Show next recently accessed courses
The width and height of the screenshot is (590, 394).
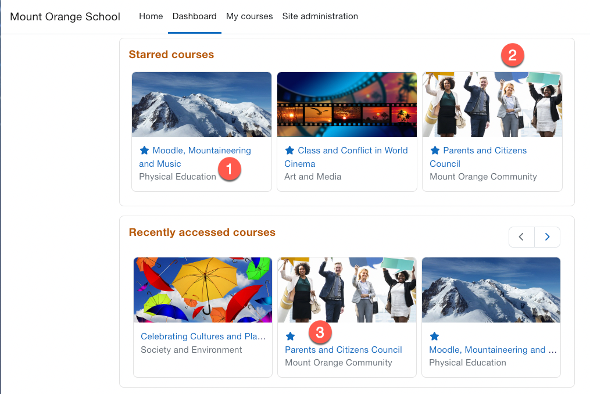pos(548,237)
